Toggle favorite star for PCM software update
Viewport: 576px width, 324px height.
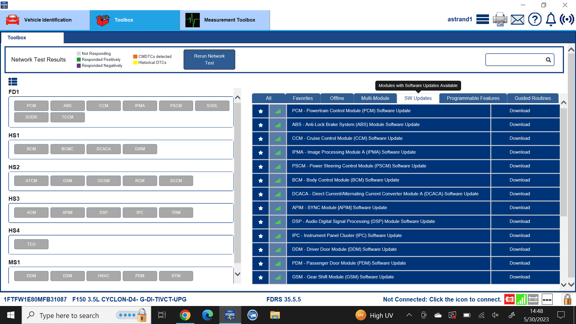pos(261,111)
